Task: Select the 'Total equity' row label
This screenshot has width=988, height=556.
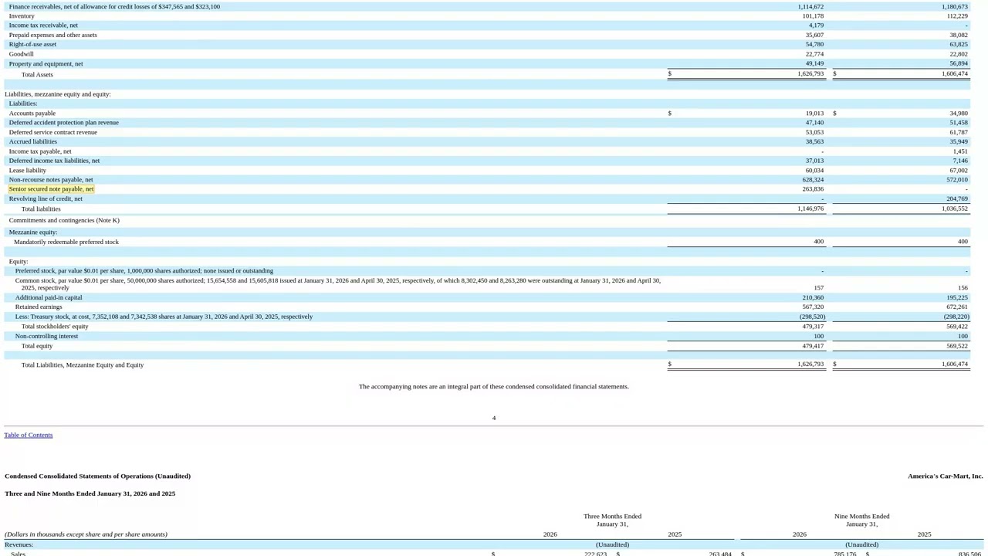Action: tap(37, 346)
